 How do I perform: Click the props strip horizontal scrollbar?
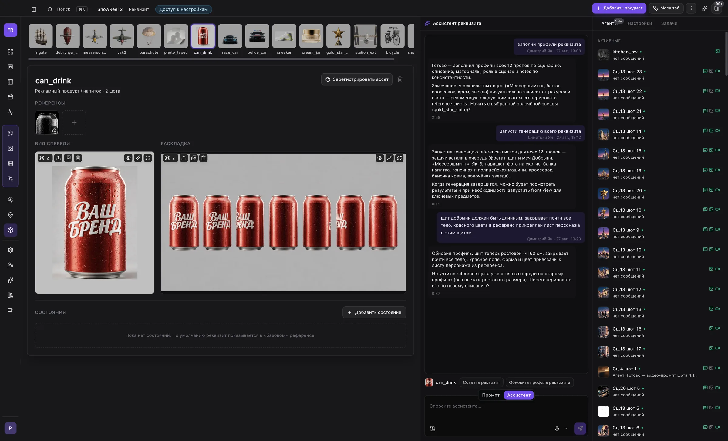211,59
